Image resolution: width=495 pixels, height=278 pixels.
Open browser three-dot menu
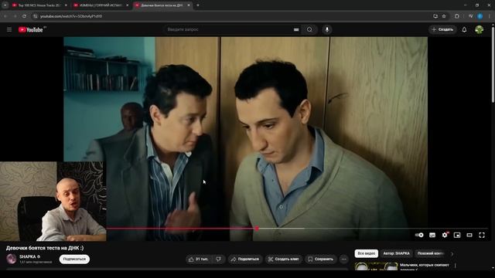point(490,16)
